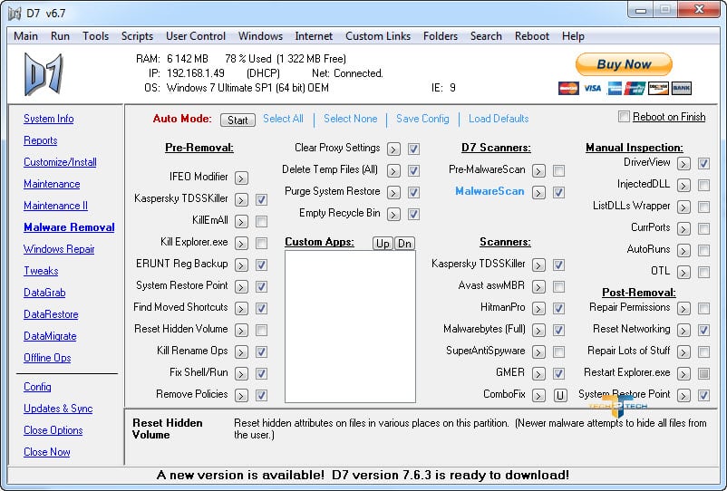The image size is (727, 491).
Task: Check the SuperAntiSpyware checkbox
Action: click(x=559, y=352)
